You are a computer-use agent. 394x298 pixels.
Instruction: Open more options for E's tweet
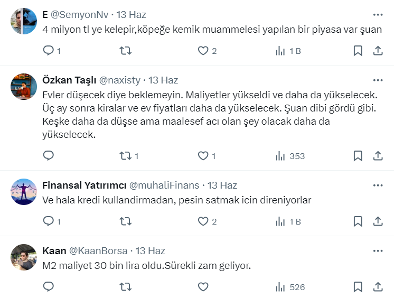click(x=378, y=15)
